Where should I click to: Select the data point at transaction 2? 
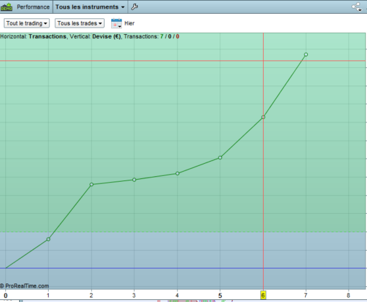[91, 184]
